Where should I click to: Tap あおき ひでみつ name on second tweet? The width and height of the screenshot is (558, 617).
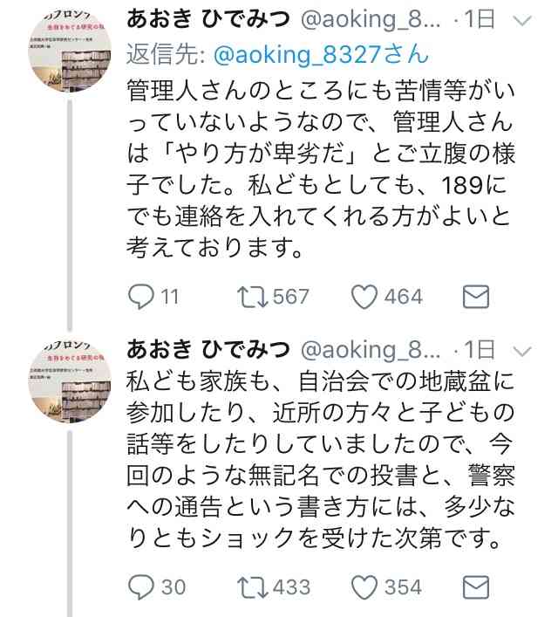coord(208,350)
